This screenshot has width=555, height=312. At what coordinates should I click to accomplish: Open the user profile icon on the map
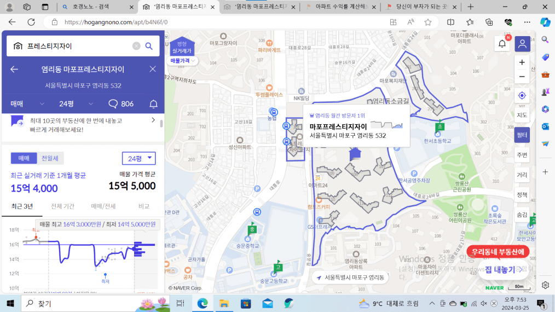point(522,44)
